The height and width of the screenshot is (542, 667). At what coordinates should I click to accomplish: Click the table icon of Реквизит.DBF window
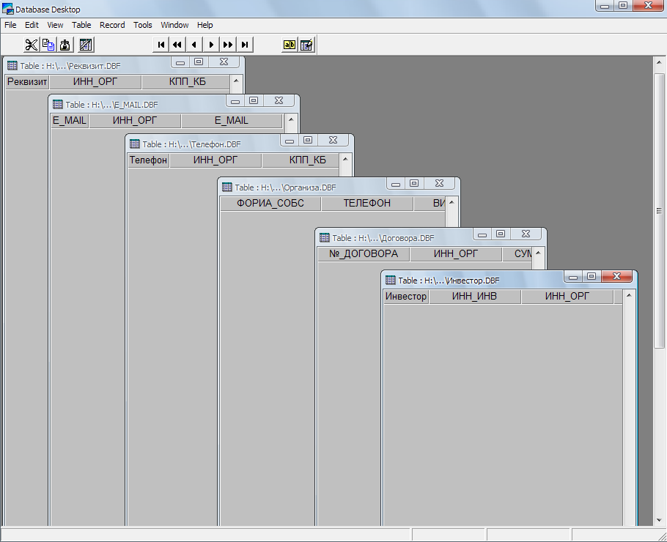pyautogui.click(x=12, y=65)
